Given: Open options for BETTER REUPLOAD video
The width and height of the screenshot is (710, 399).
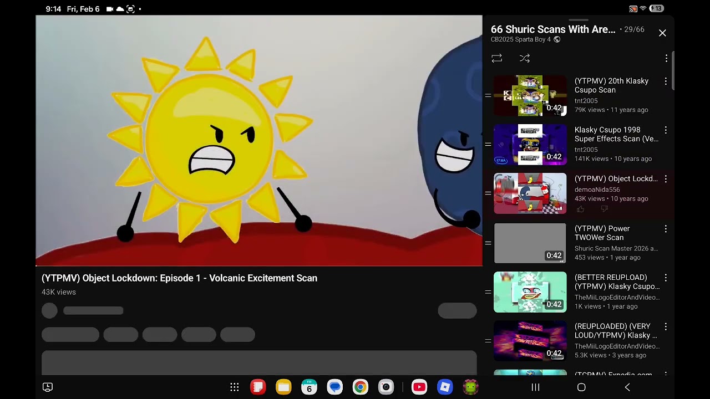Looking at the screenshot, I should [x=666, y=278].
